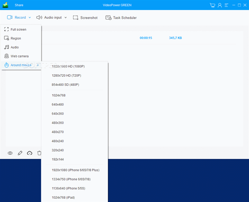
Task: Click the Around mouse icon
Action: tap(7, 65)
